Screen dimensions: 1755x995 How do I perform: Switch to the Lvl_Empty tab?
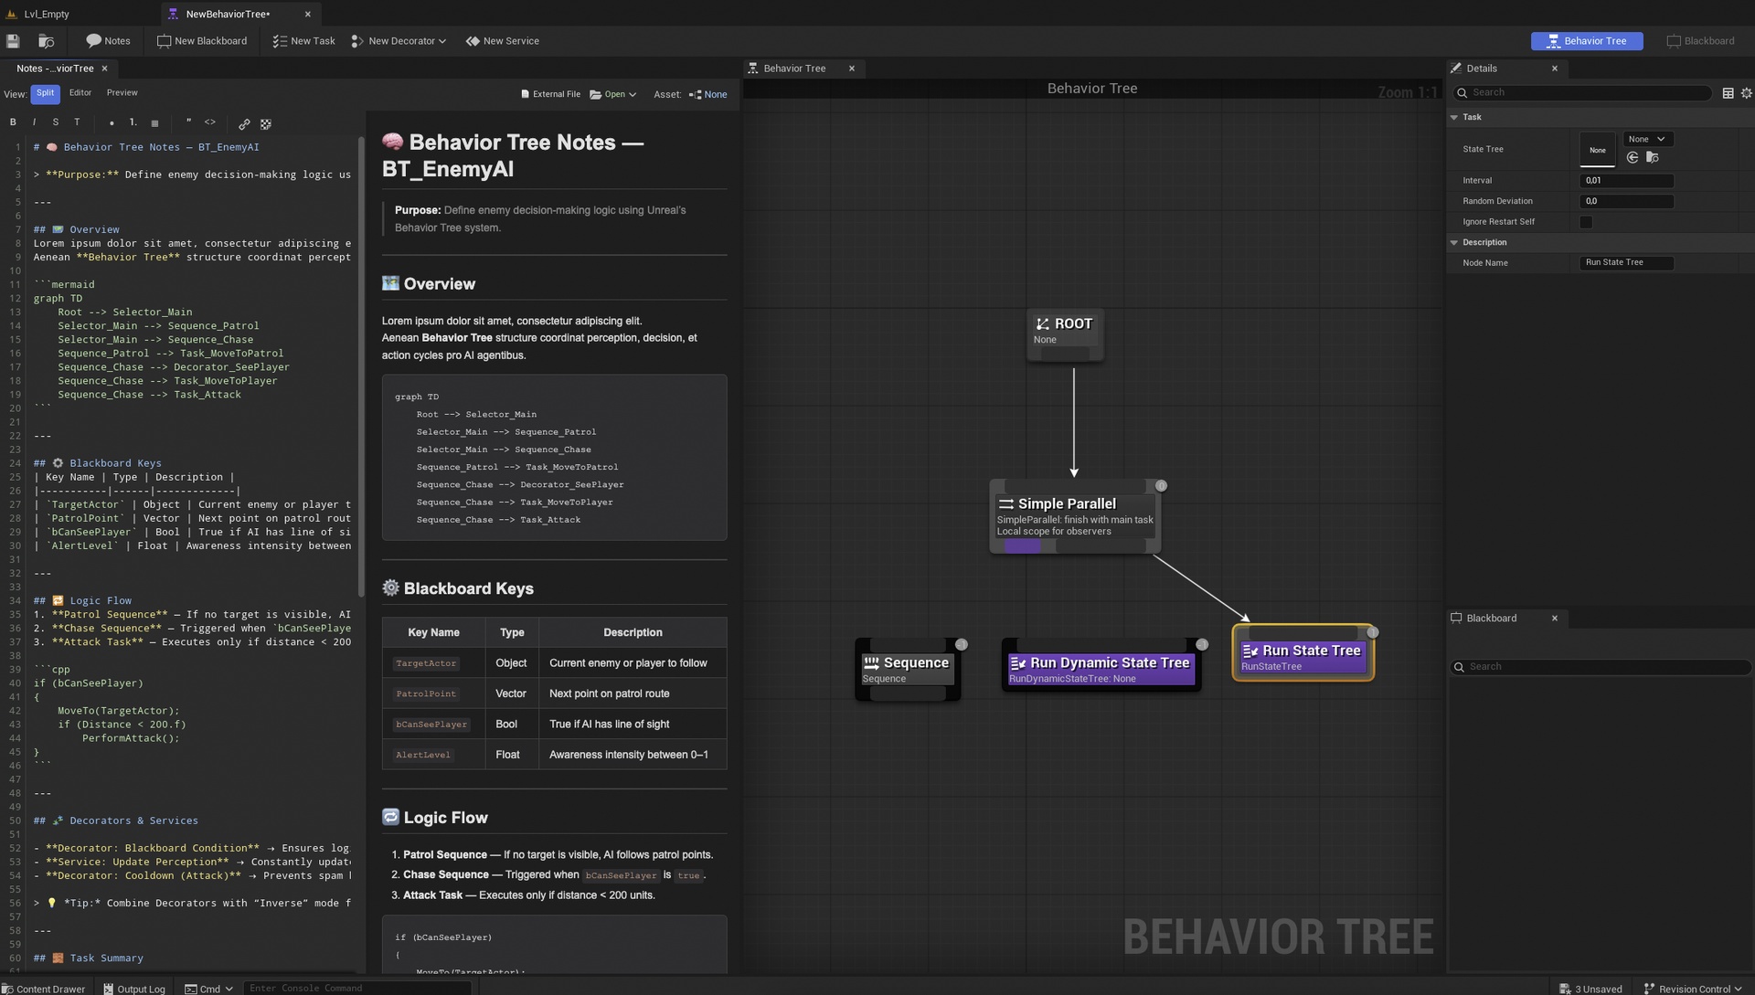point(46,14)
